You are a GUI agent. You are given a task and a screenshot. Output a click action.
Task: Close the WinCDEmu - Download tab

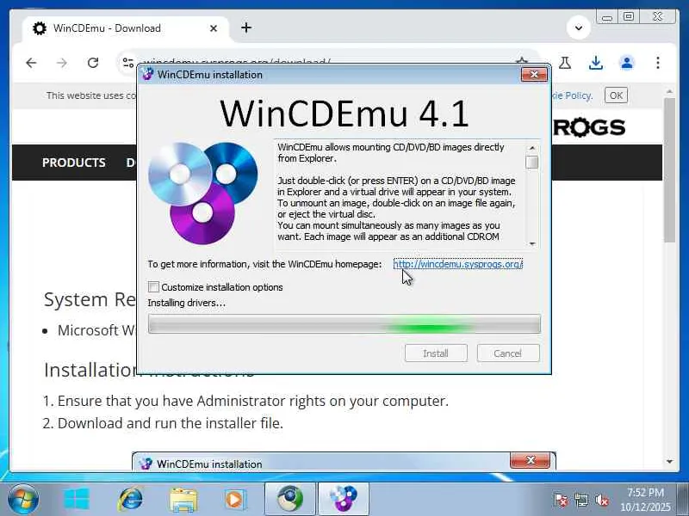coord(214,28)
